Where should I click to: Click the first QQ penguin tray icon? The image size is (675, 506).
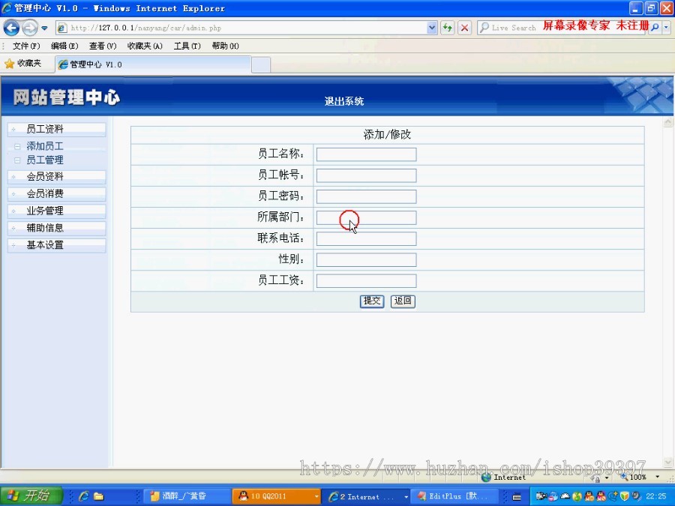click(x=589, y=496)
